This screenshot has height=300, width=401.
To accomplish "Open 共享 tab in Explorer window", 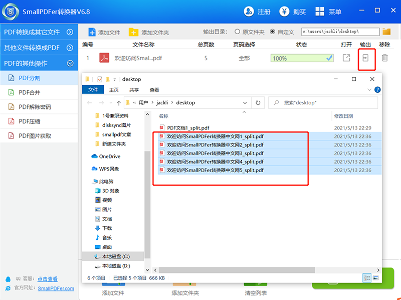I will click(134, 90).
